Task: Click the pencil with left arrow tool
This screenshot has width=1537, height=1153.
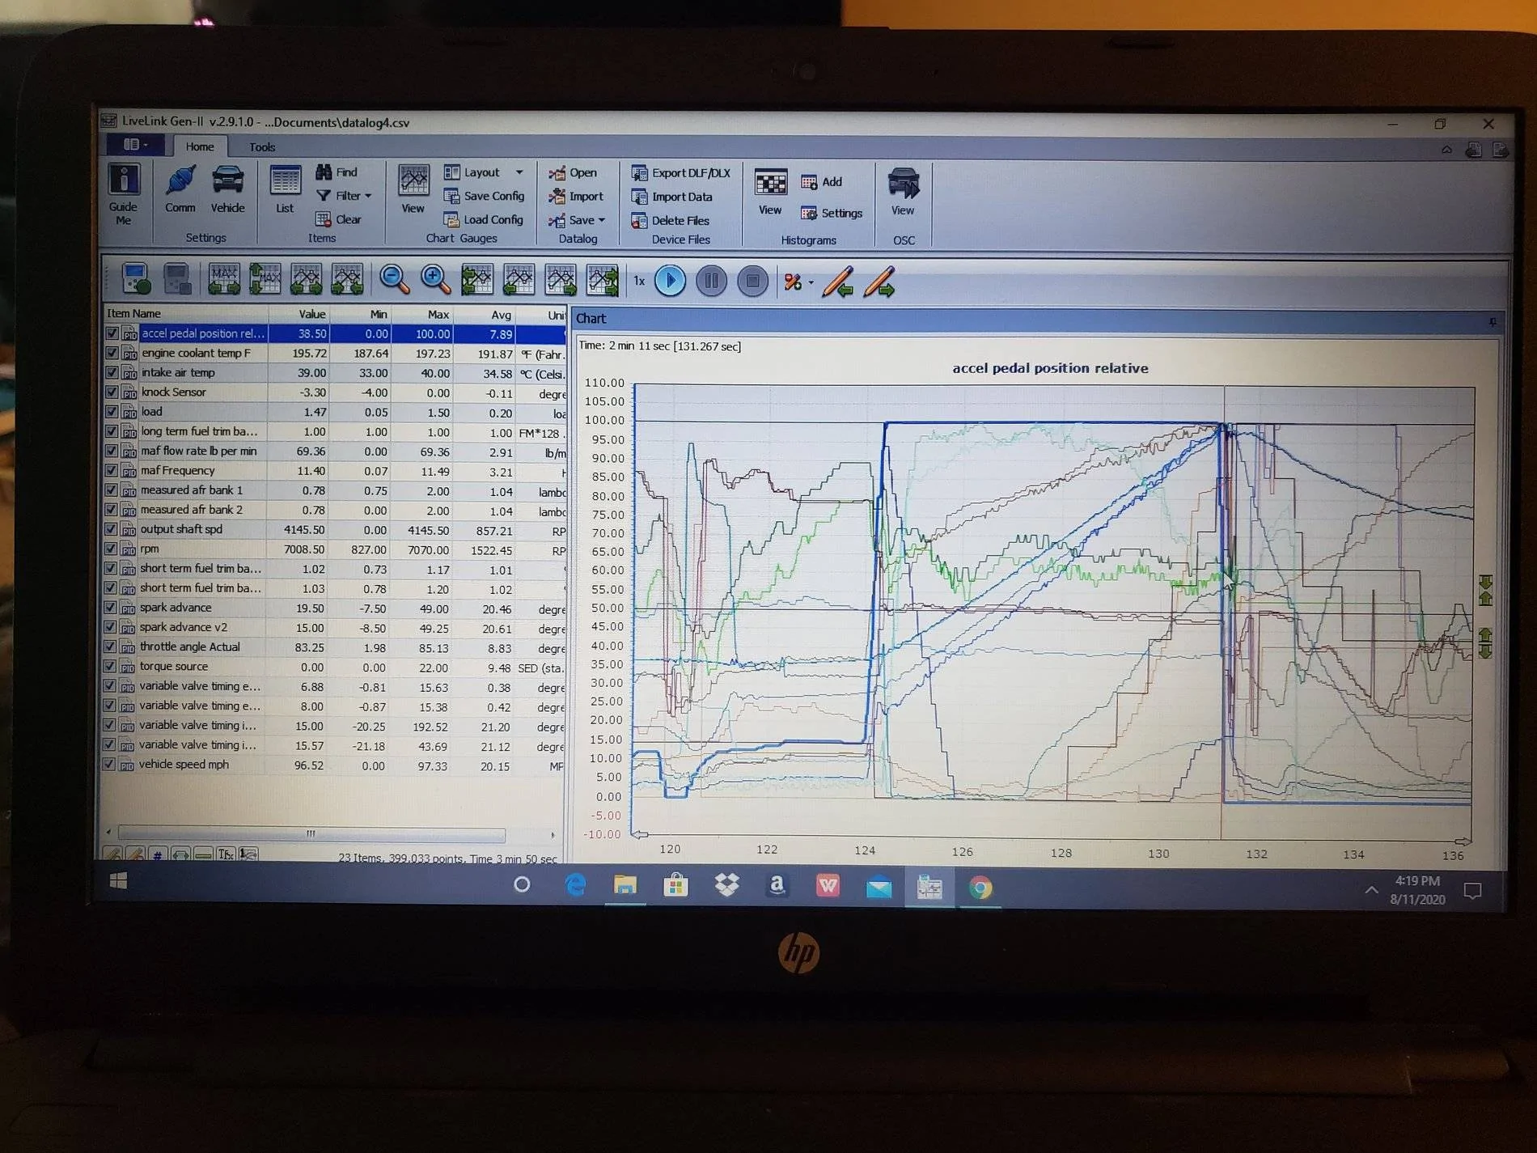Action: tap(838, 282)
